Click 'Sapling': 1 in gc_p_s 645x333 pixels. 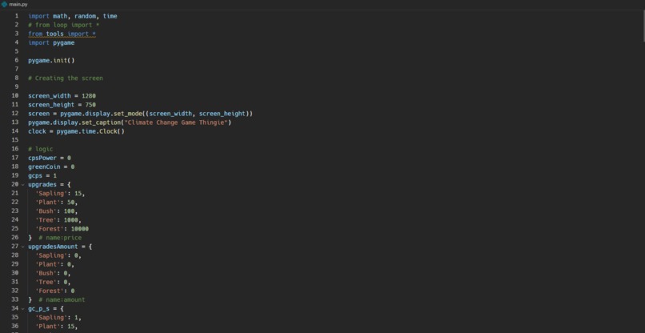tap(58, 318)
